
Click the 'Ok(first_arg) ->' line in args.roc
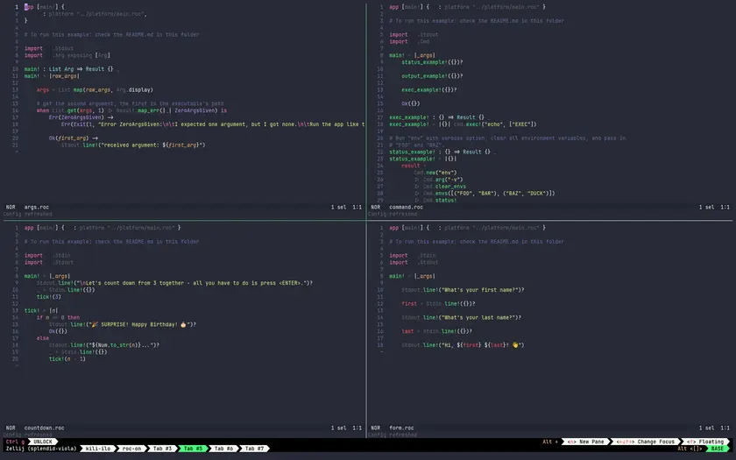coord(74,138)
